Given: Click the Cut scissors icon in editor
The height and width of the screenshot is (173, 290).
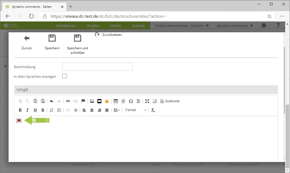Looking at the screenshot, I should pyautogui.click(x=20, y=101).
